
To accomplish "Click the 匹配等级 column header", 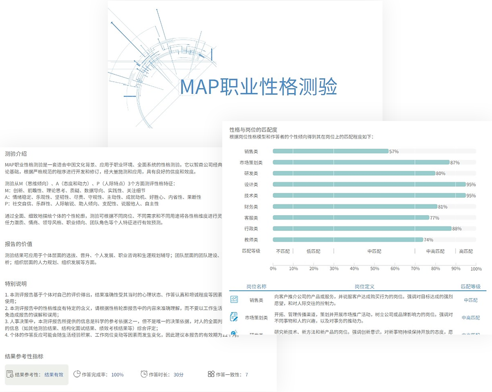I will click(x=470, y=287).
